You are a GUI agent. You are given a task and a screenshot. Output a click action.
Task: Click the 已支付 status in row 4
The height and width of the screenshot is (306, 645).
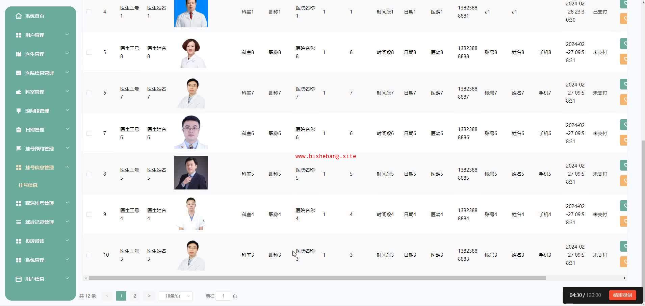tap(600, 12)
